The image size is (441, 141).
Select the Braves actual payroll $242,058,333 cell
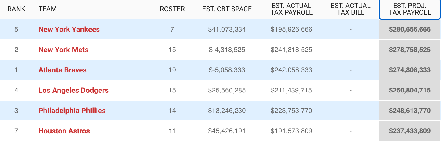pyautogui.click(x=292, y=70)
